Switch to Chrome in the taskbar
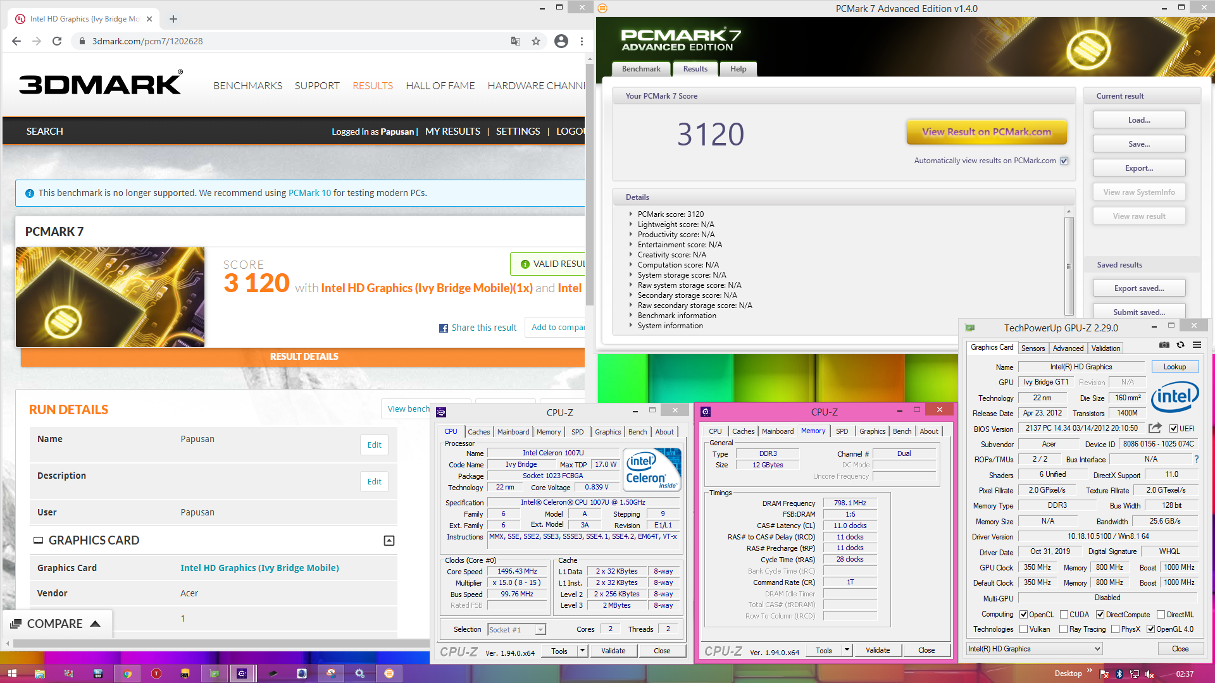Viewport: 1215px width, 683px height. [127, 674]
